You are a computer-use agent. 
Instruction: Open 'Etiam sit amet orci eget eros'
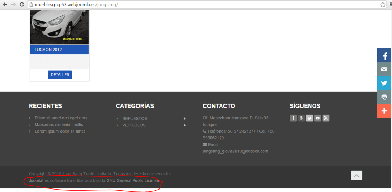point(61,118)
